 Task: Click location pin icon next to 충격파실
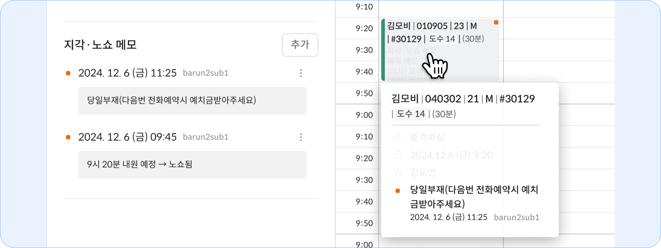coord(397,138)
